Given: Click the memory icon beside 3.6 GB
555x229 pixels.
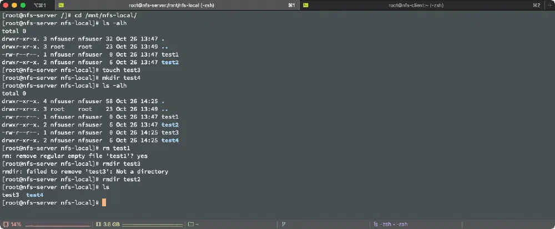Looking at the screenshot, I should (98, 224).
